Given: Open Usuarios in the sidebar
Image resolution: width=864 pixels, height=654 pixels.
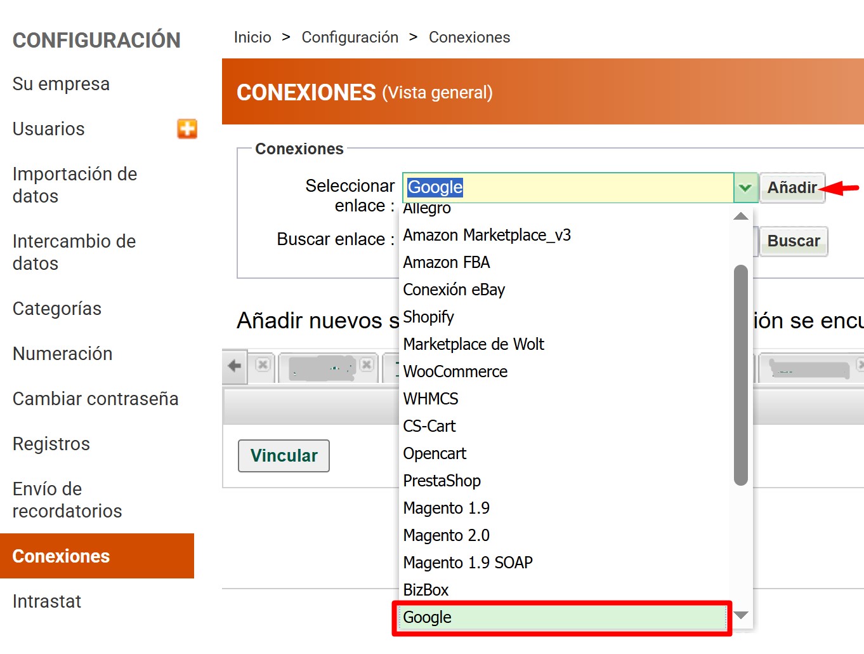Looking at the screenshot, I should pos(48,129).
